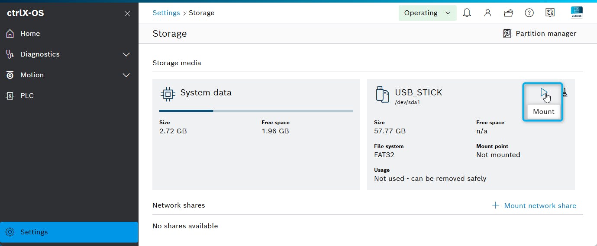Click the format broom icon on USB_STICK
The width and height of the screenshot is (597, 246).
[565, 92]
